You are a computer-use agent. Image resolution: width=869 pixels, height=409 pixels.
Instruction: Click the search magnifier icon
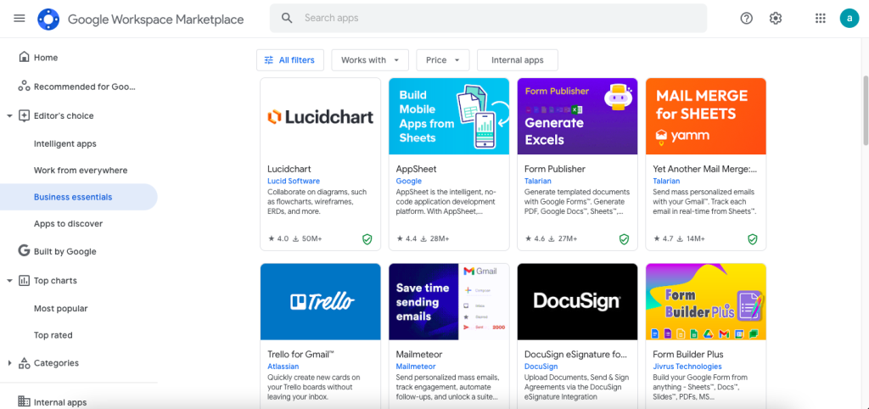[x=287, y=18]
